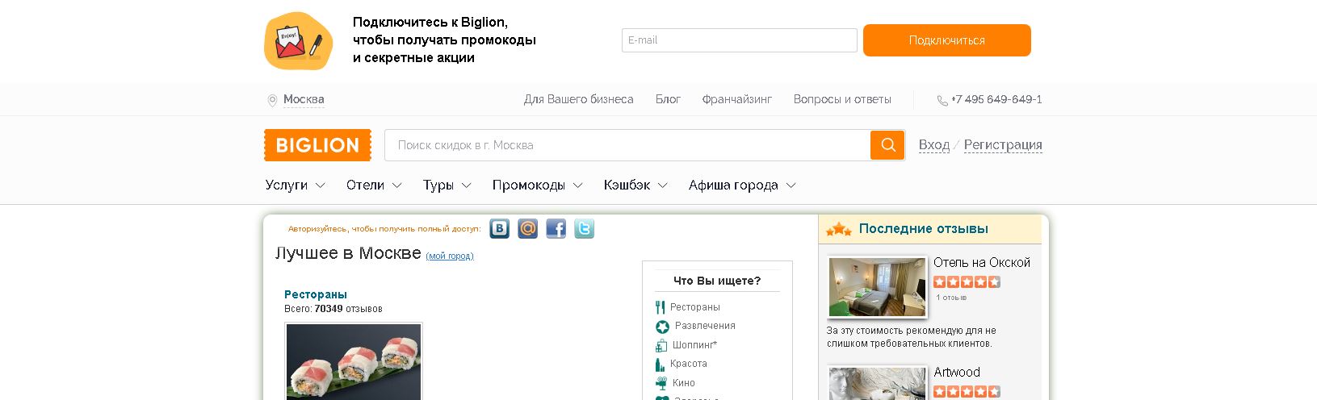Open the Кэшбэк menu item
Image resolution: width=1317 pixels, height=400 pixels.
(627, 185)
